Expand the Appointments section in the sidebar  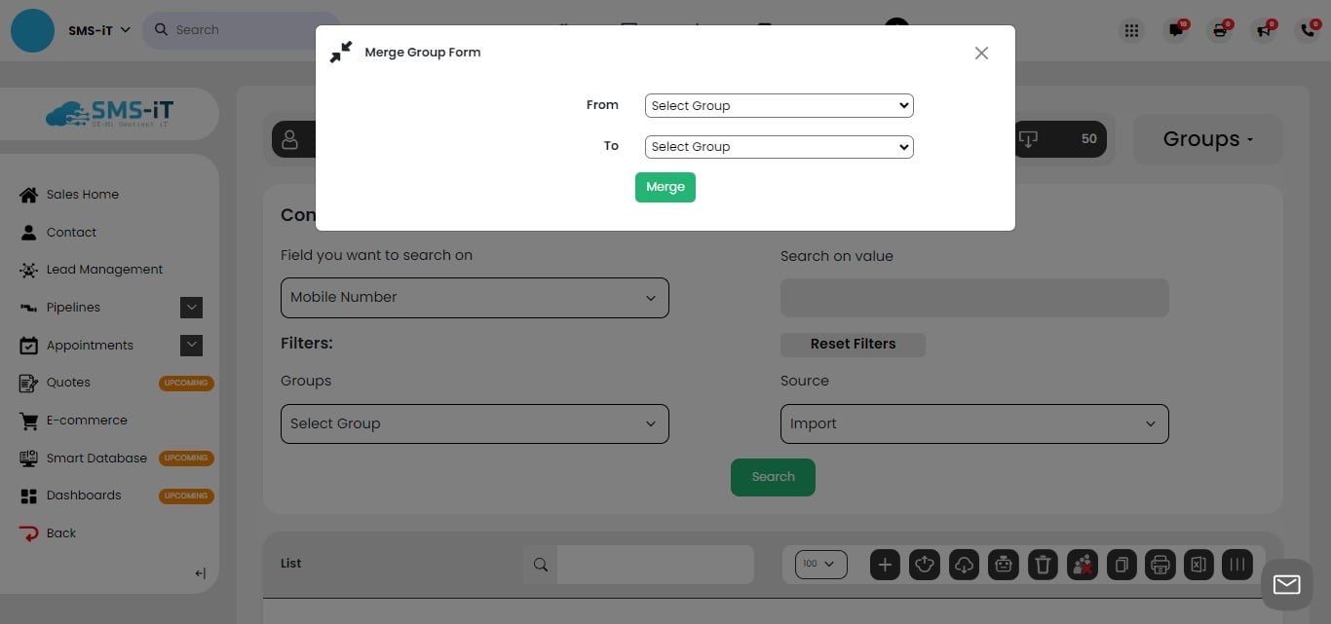(x=192, y=345)
